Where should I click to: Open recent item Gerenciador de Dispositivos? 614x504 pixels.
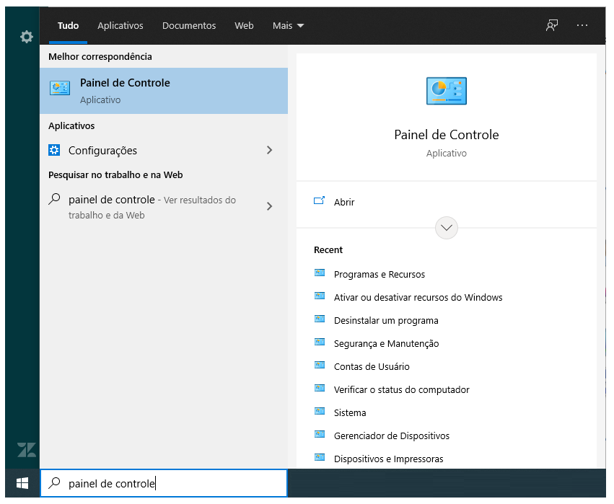click(392, 436)
